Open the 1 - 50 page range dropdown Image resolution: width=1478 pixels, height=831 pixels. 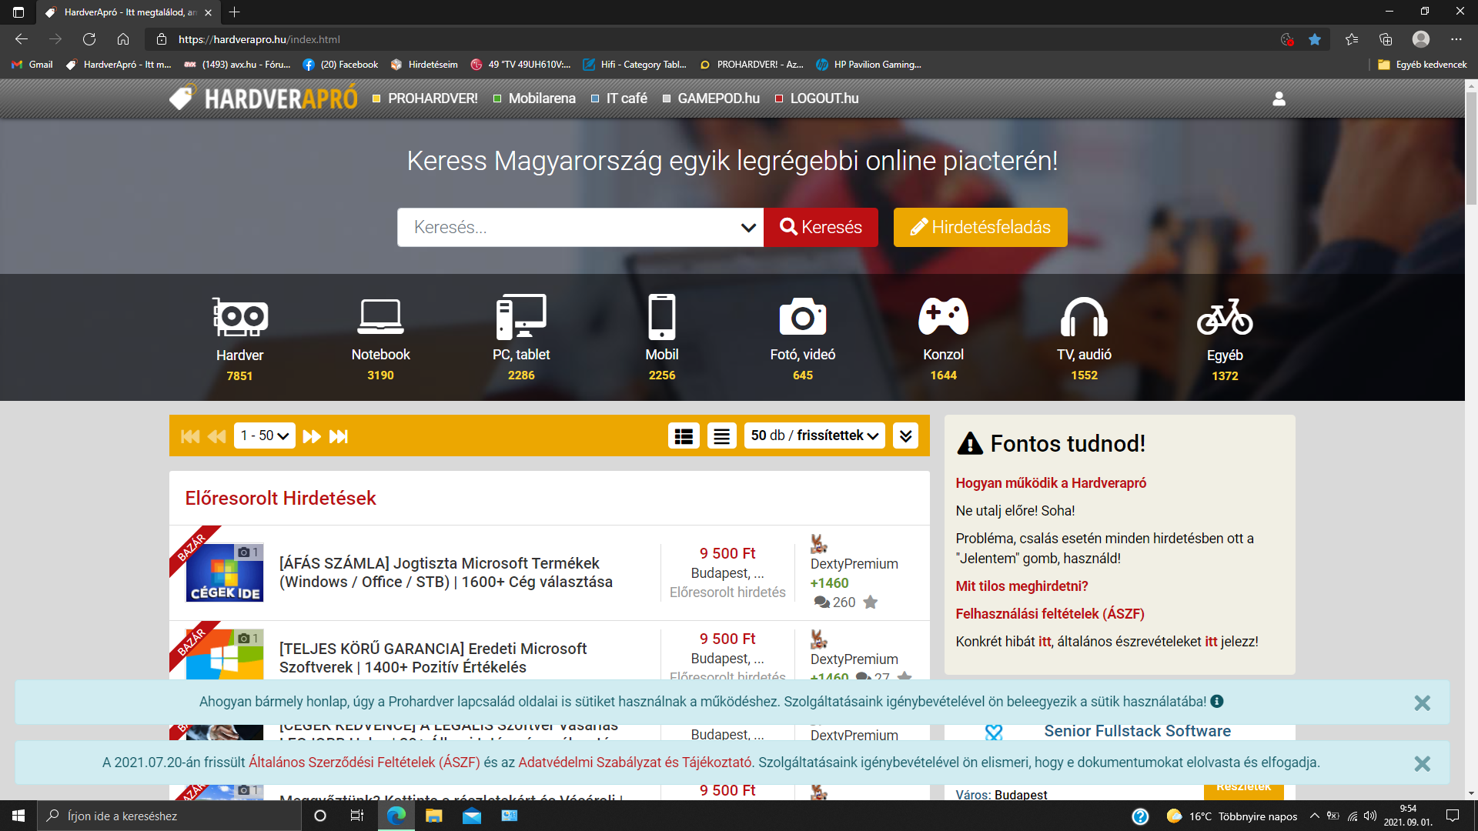(x=264, y=436)
